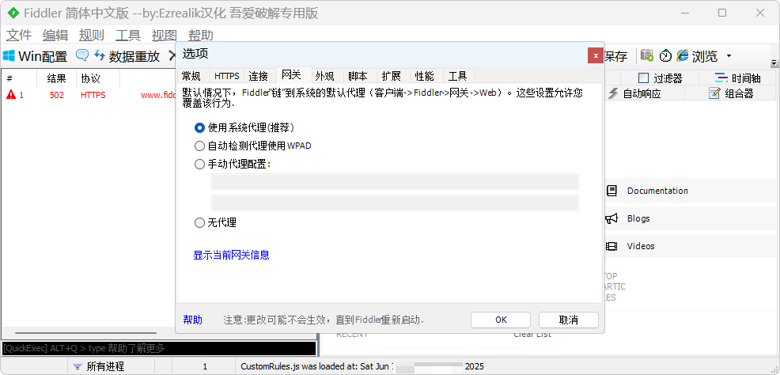Image resolution: width=780 pixels, height=375 pixels.
Task: Click the camera screenshot toolbar icon
Action: pos(646,55)
